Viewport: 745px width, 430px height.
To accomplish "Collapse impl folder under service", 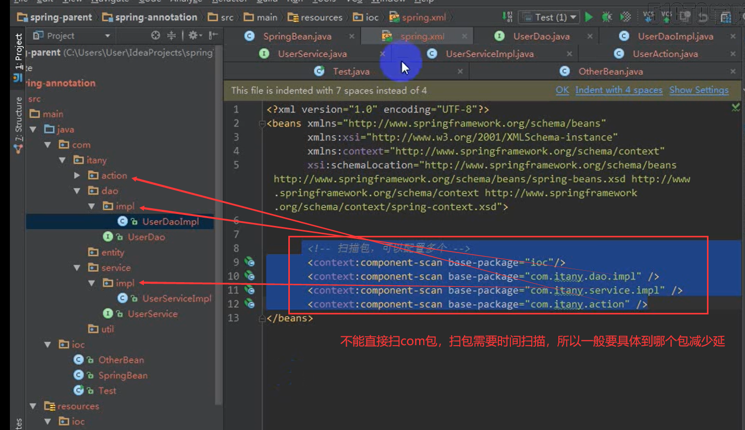I will coord(92,283).
